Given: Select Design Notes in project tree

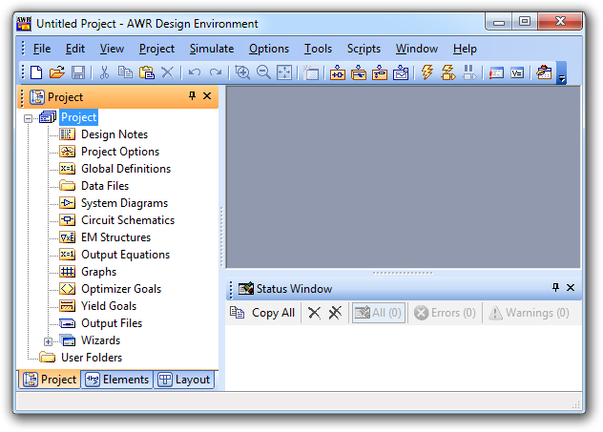Looking at the screenshot, I should coord(114,134).
